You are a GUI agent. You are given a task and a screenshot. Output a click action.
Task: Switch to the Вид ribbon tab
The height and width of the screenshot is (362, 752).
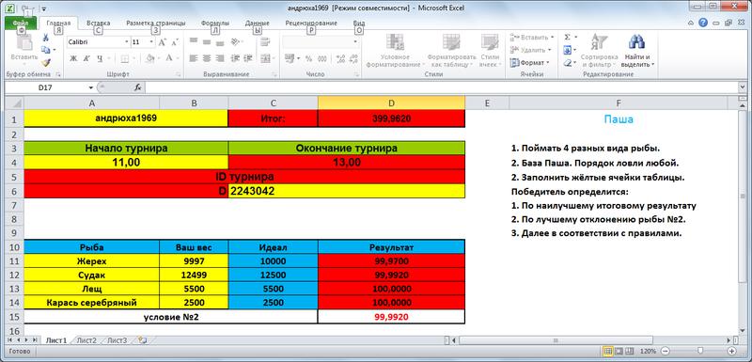[359, 23]
